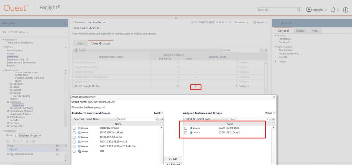Check the test group checkbox
The height and width of the screenshot is (165, 352).
tap(74, 151)
